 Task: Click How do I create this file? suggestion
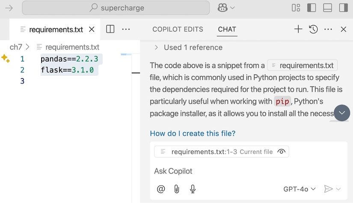[x=193, y=133]
